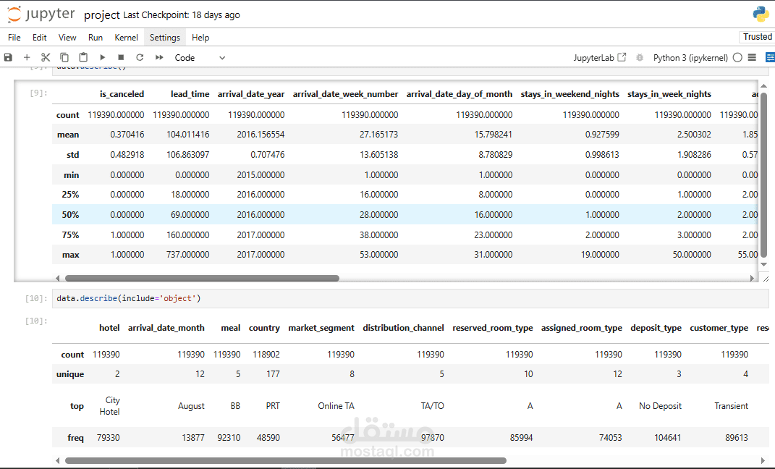Click the second table's horizontal scrollbar thumb

click(x=286, y=460)
